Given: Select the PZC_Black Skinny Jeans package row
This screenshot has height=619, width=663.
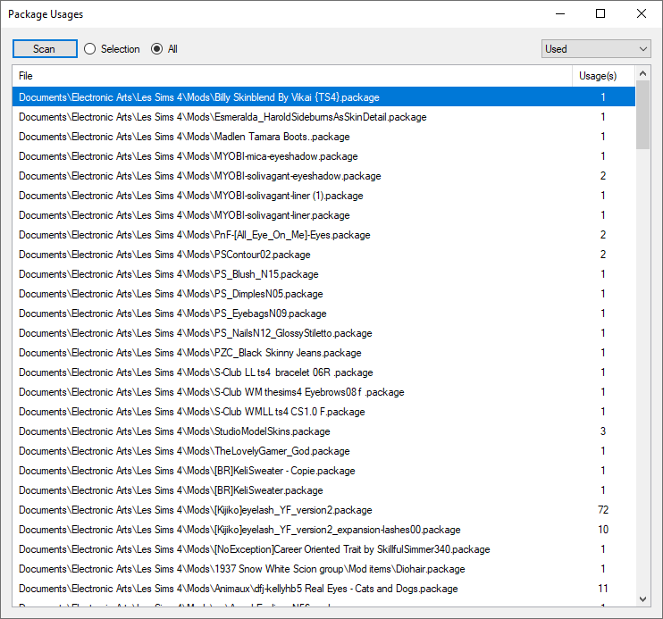Looking at the screenshot, I should point(323,353).
